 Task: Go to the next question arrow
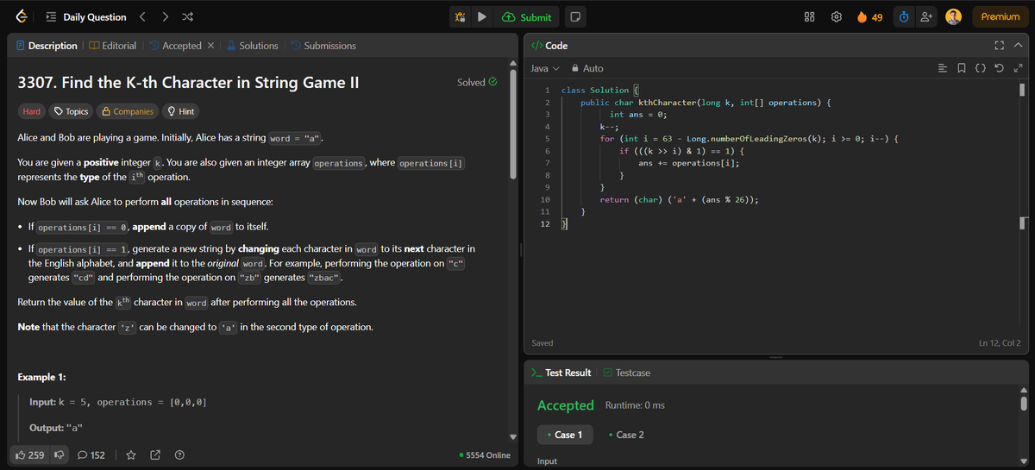tap(166, 17)
